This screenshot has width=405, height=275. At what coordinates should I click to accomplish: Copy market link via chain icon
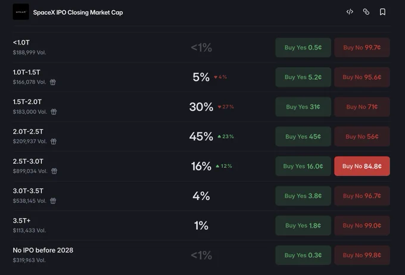[x=366, y=12]
